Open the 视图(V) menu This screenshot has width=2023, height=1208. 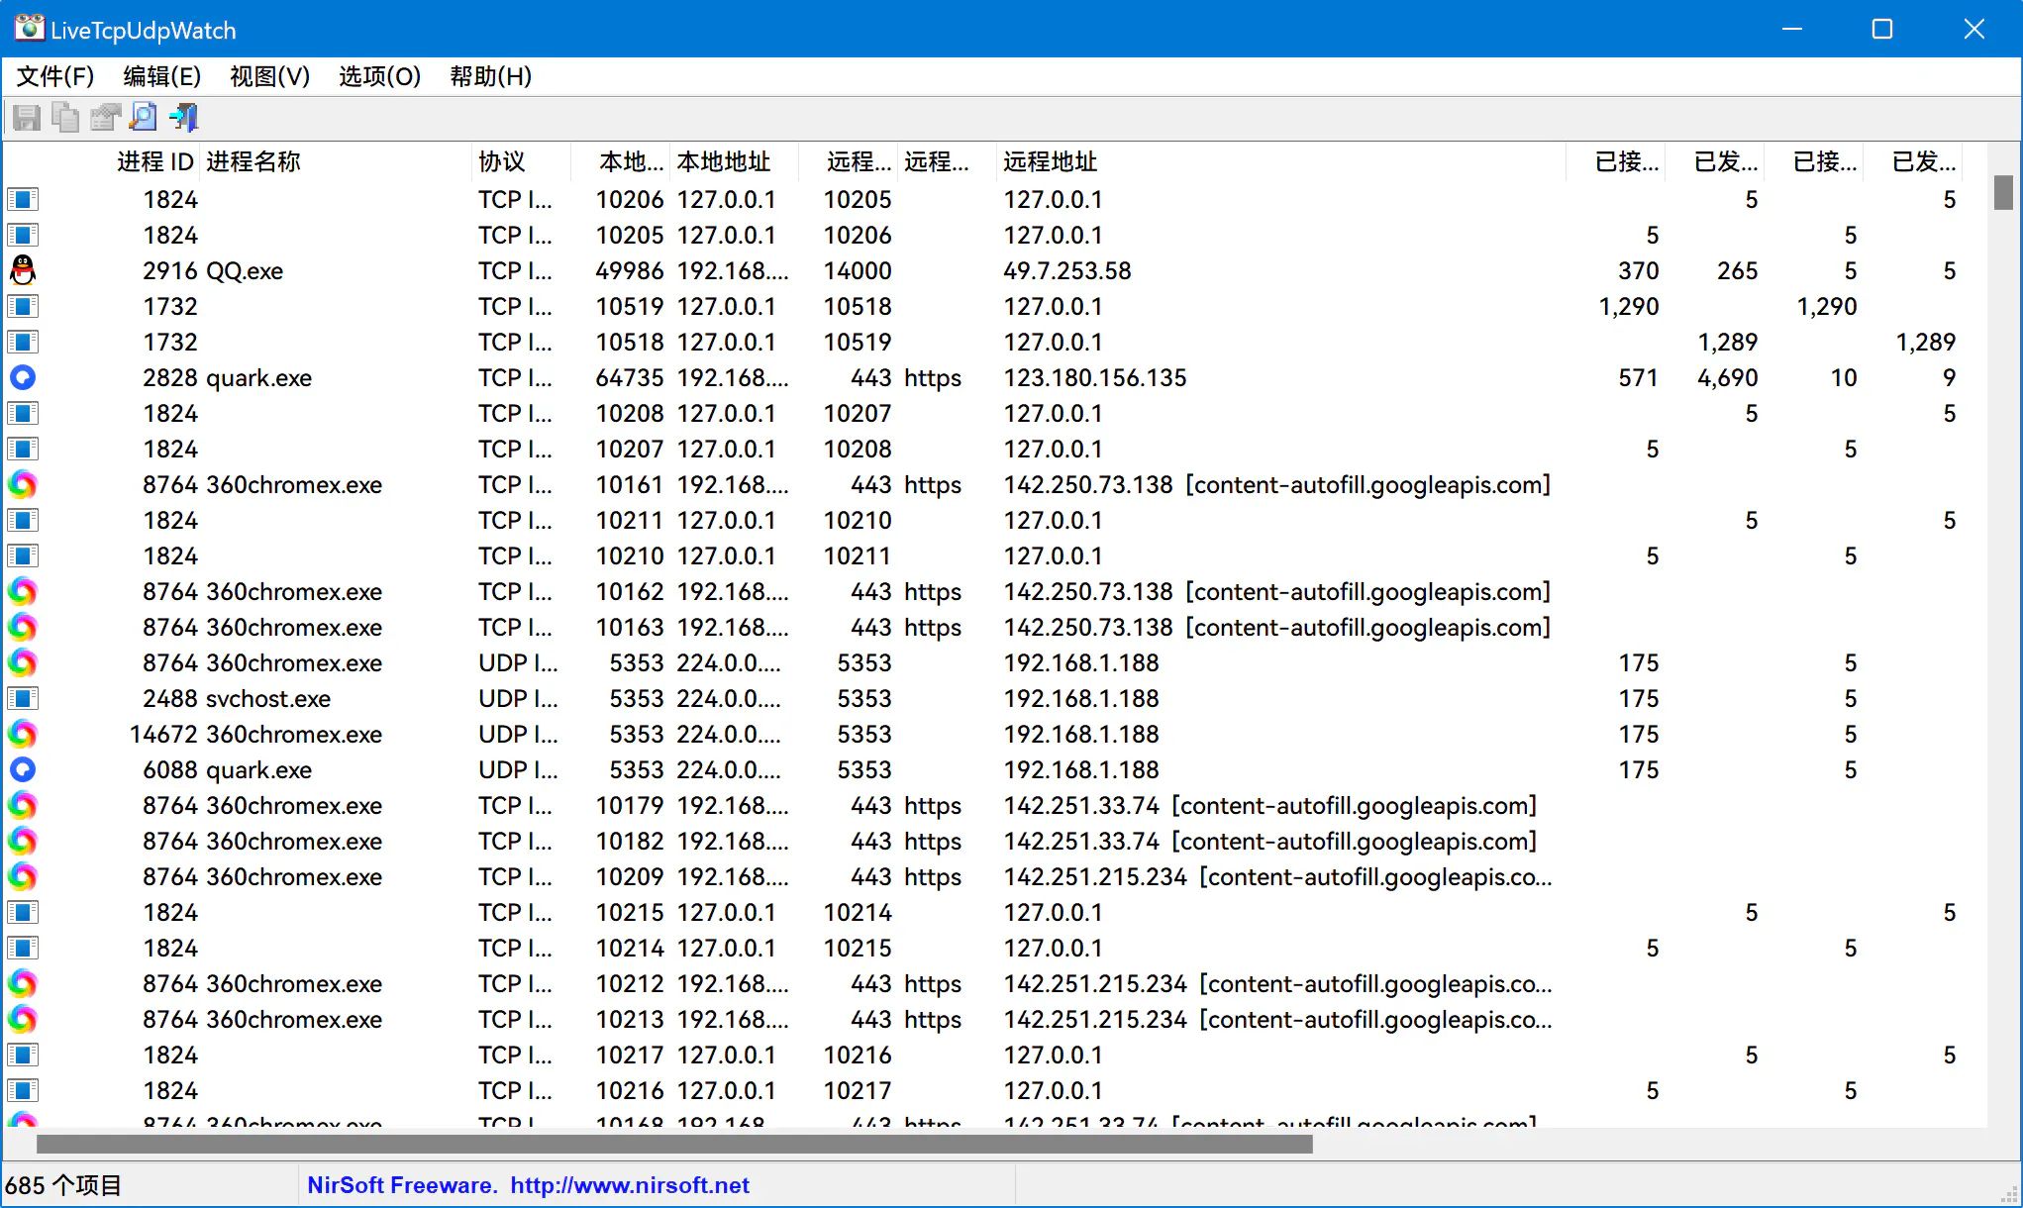(x=269, y=76)
